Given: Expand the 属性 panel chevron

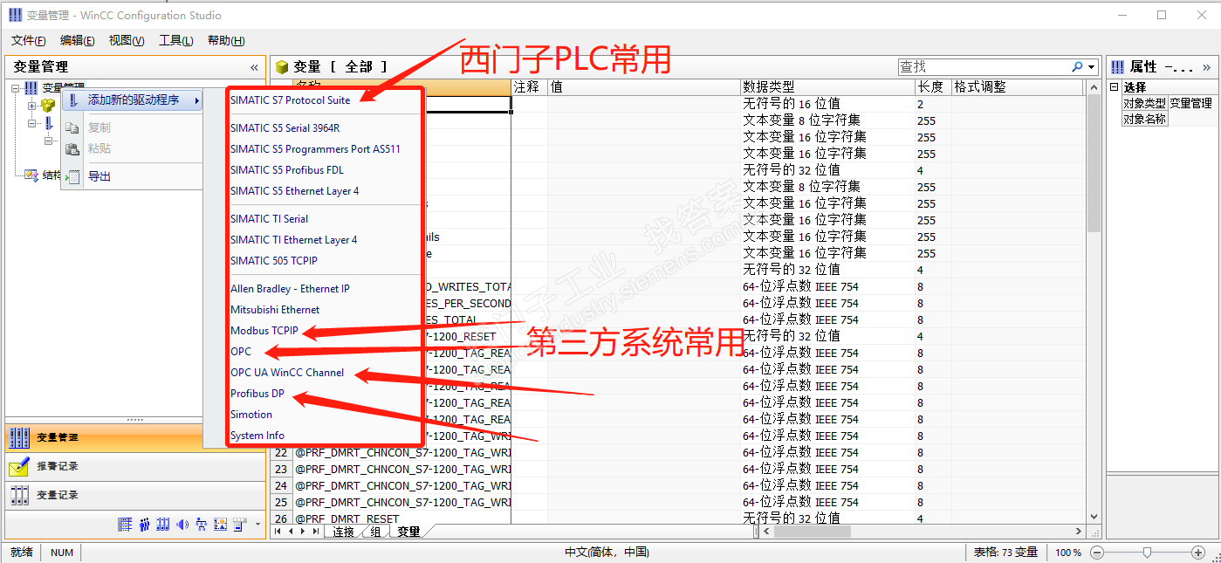Looking at the screenshot, I should click(1206, 67).
